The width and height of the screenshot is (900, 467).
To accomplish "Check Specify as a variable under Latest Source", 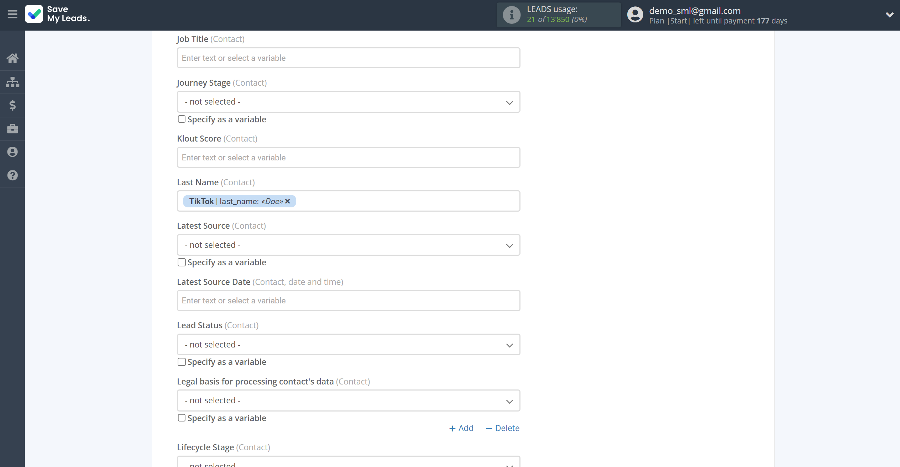I will tap(182, 262).
